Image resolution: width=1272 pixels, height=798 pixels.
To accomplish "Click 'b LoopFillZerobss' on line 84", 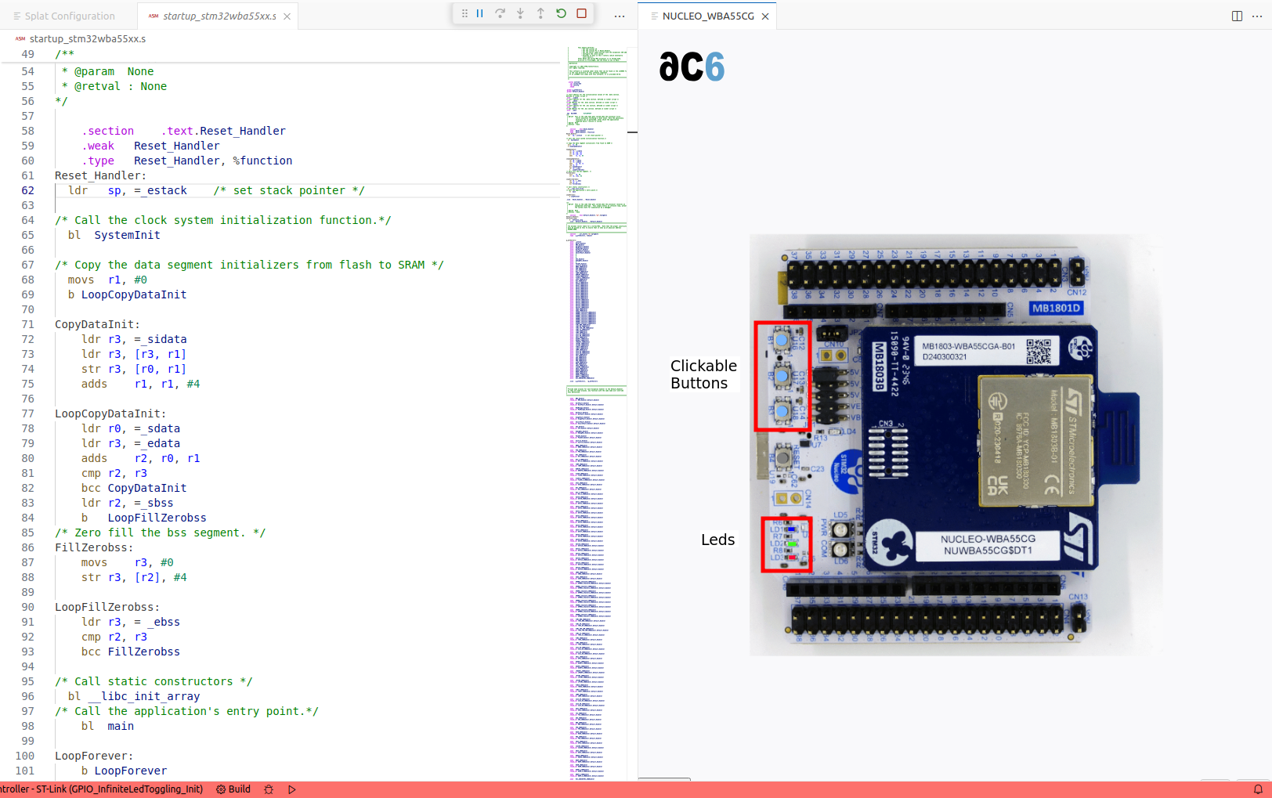I will pos(144,518).
